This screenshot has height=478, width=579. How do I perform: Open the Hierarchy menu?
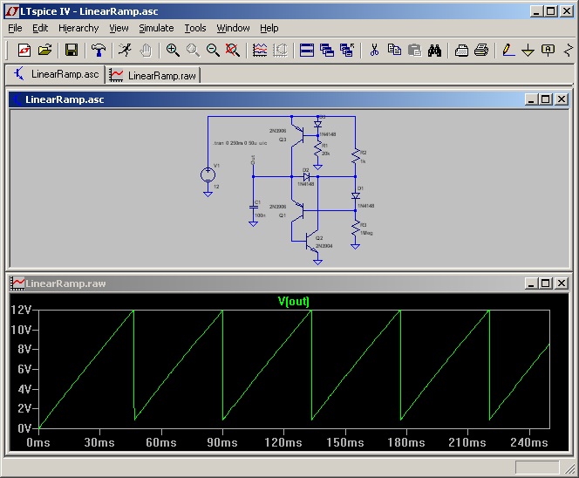pos(78,28)
